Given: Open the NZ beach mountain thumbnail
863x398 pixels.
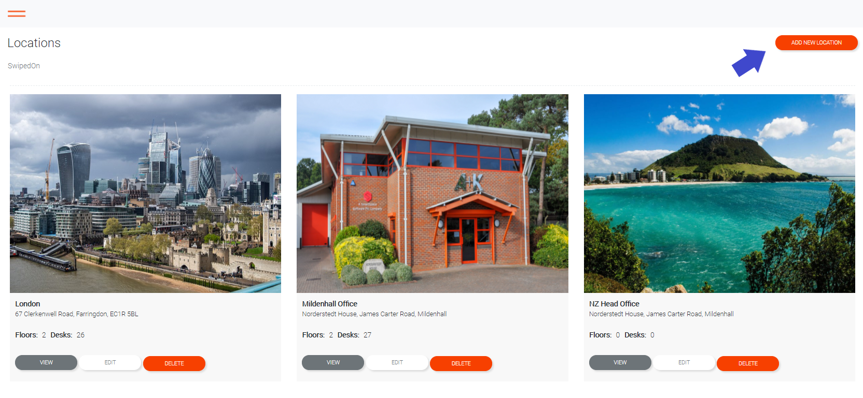Looking at the screenshot, I should tap(719, 194).
